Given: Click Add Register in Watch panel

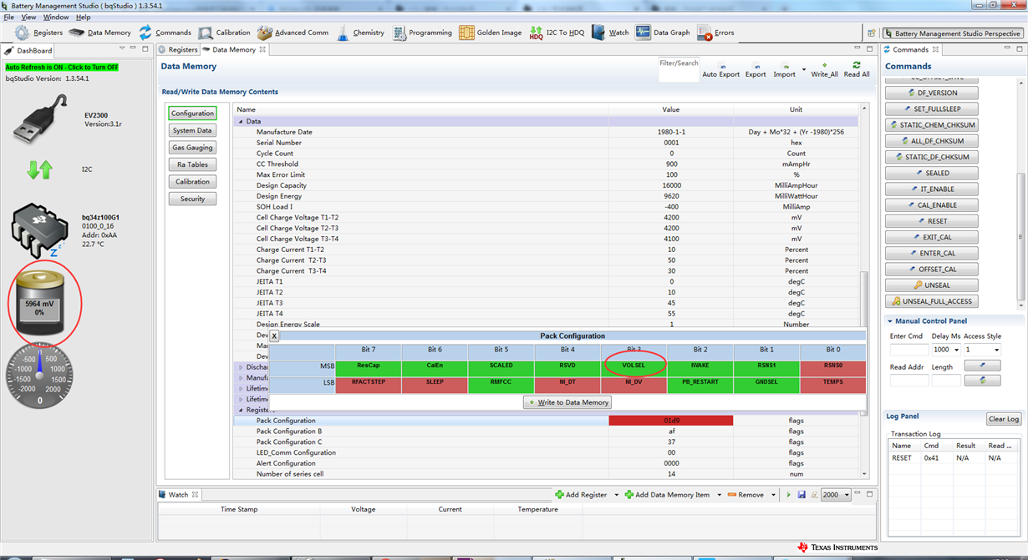Looking at the screenshot, I should [x=581, y=495].
